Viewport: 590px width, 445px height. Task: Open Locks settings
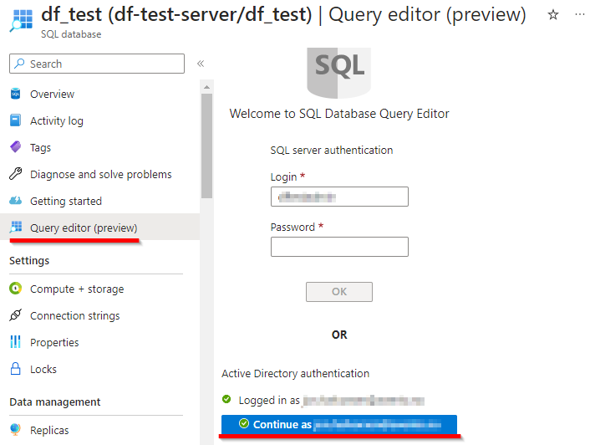point(43,370)
